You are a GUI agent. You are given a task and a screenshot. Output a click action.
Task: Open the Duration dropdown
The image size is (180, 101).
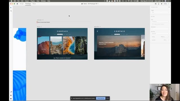point(166,40)
